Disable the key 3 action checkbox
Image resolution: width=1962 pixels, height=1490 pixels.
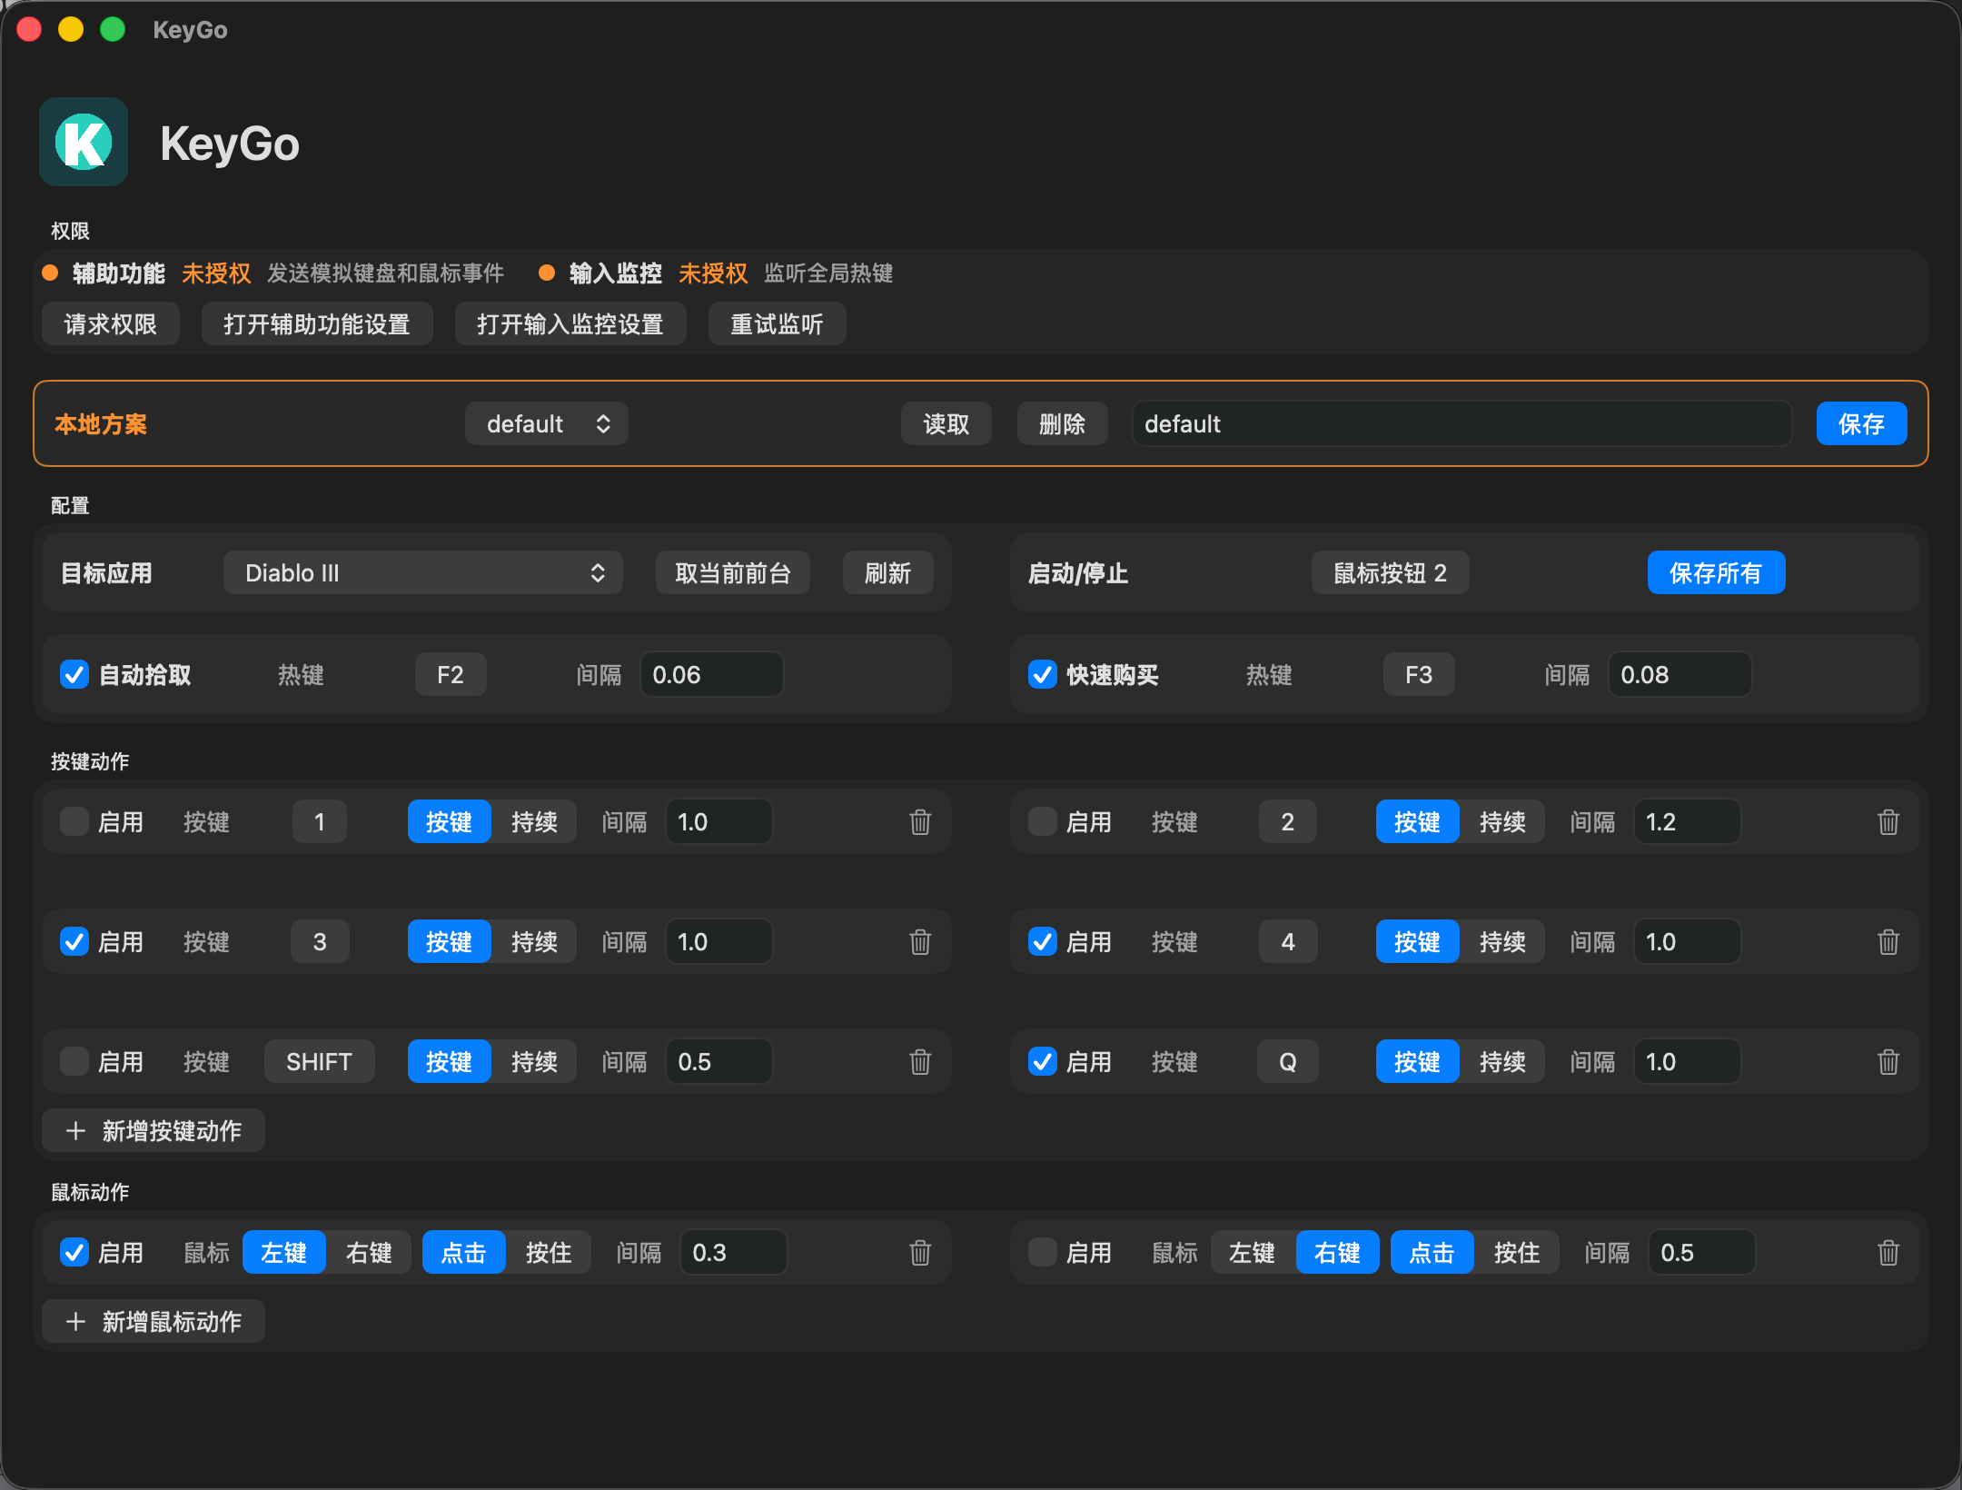tap(74, 942)
